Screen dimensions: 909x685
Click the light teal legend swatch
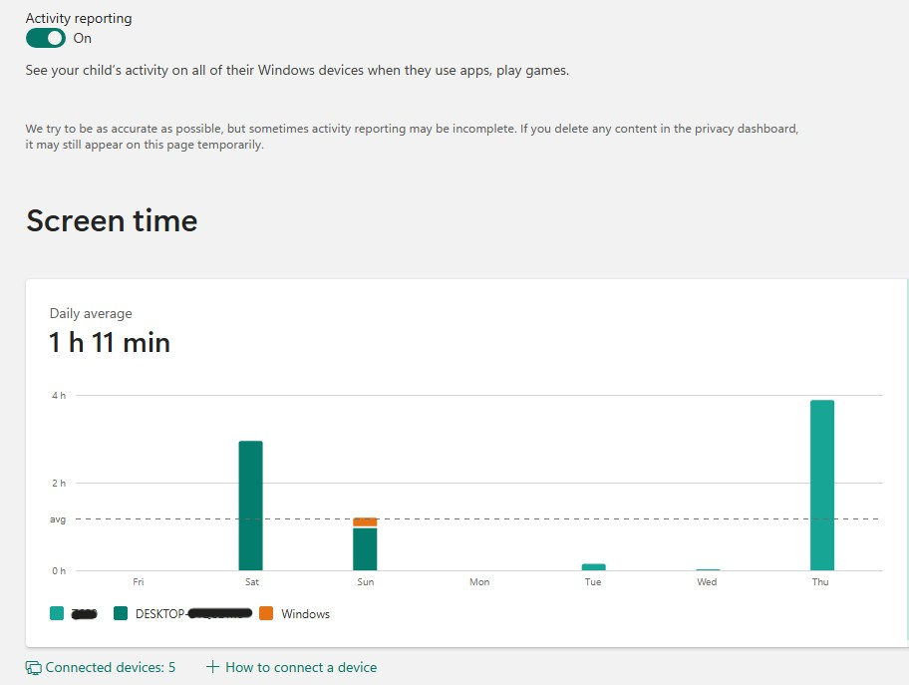(x=57, y=613)
